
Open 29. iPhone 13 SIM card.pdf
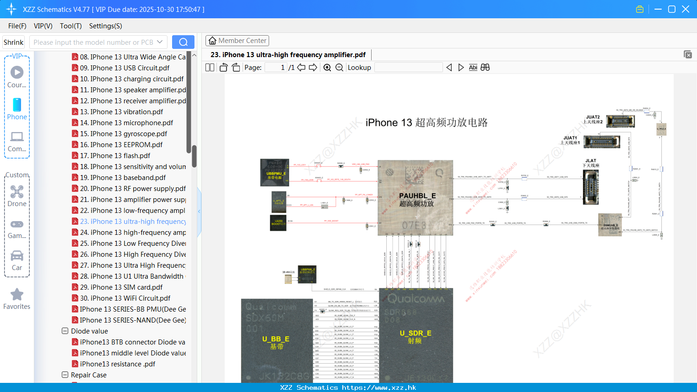pyautogui.click(x=118, y=287)
